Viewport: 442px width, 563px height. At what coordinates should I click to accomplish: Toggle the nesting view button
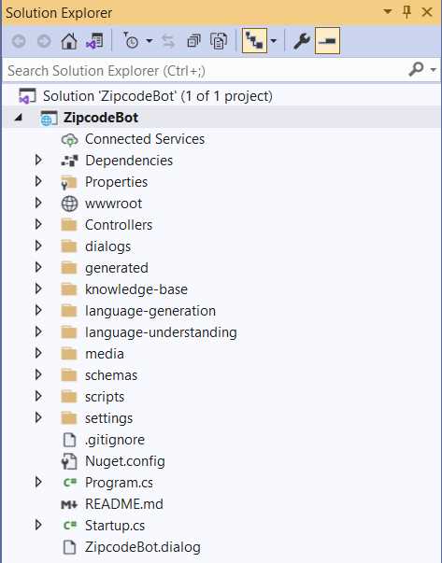[254, 40]
